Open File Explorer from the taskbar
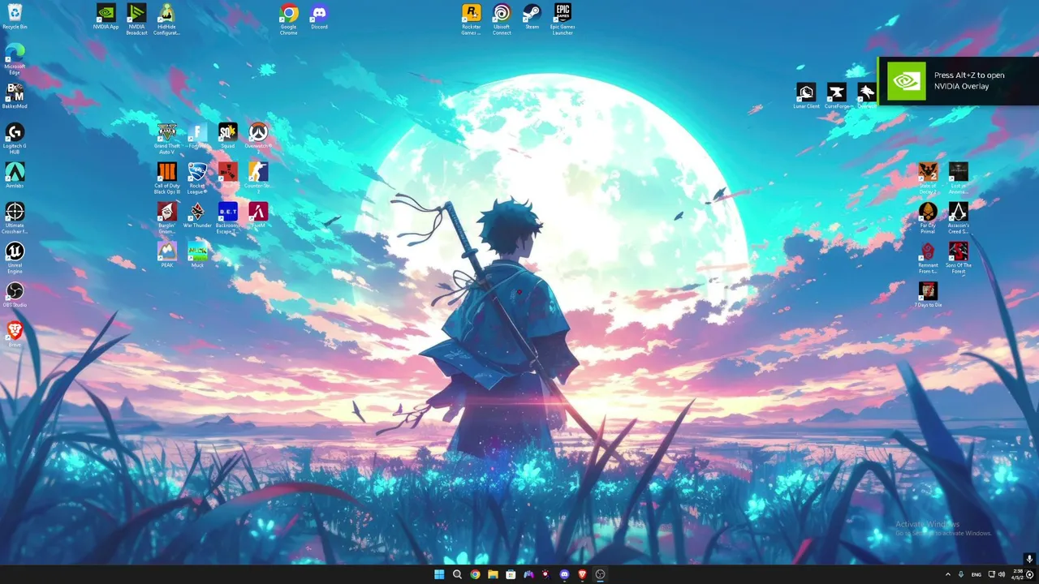 pyautogui.click(x=493, y=574)
